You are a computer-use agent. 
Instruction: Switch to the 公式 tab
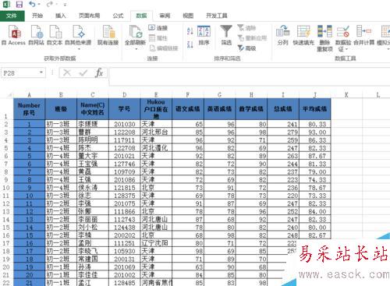point(118,16)
